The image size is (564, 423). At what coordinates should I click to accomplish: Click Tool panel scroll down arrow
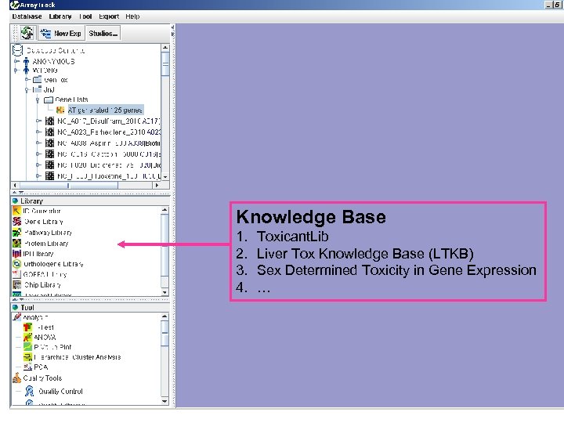tap(164, 401)
